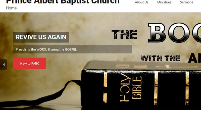Click the HOLY BIBLE spine lettering

131,88
